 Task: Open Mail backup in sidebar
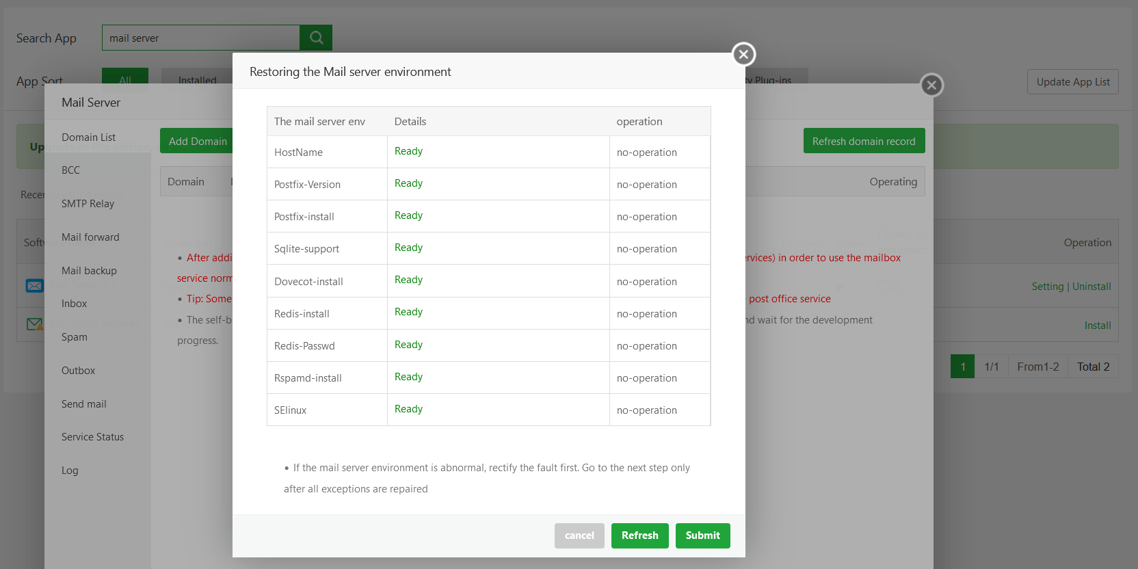click(x=89, y=271)
